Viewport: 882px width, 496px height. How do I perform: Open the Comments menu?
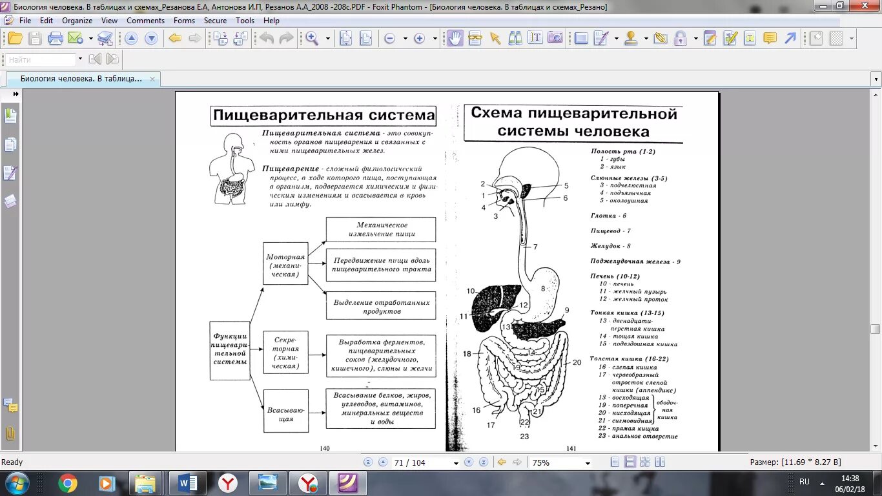coord(145,21)
